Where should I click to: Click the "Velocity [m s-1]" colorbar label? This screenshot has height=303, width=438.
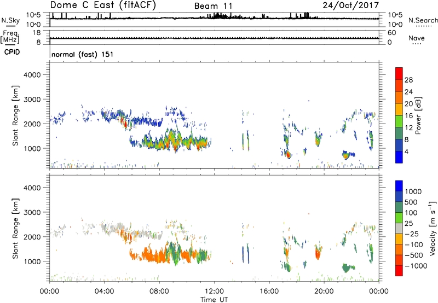(x=433, y=228)
